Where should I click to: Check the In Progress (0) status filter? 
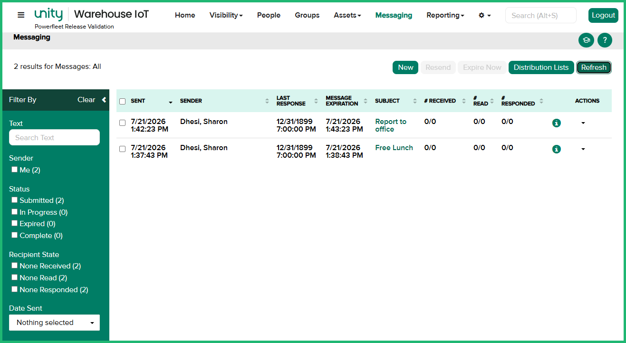pyautogui.click(x=15, y=212)
